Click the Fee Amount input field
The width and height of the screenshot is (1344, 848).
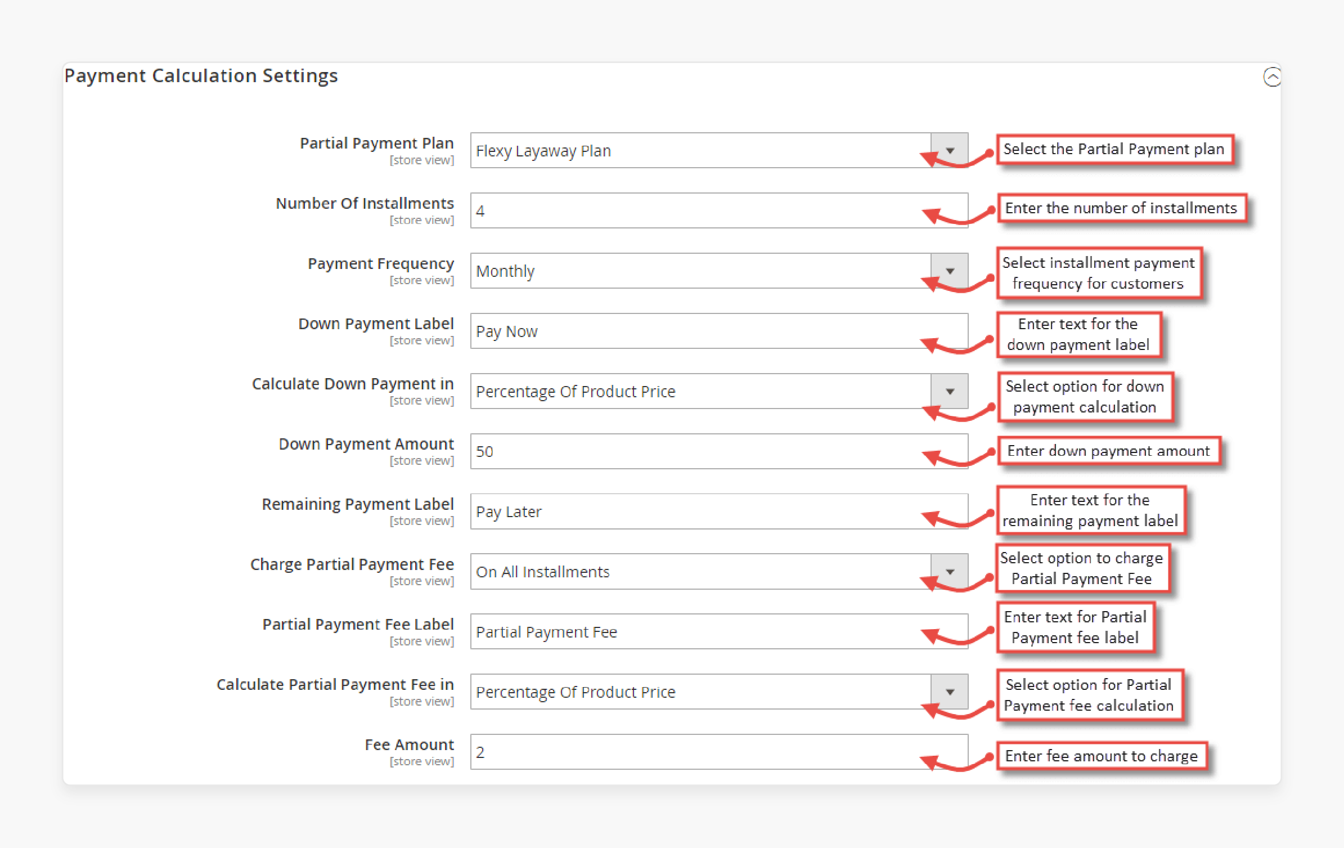(x=719, y=752)
